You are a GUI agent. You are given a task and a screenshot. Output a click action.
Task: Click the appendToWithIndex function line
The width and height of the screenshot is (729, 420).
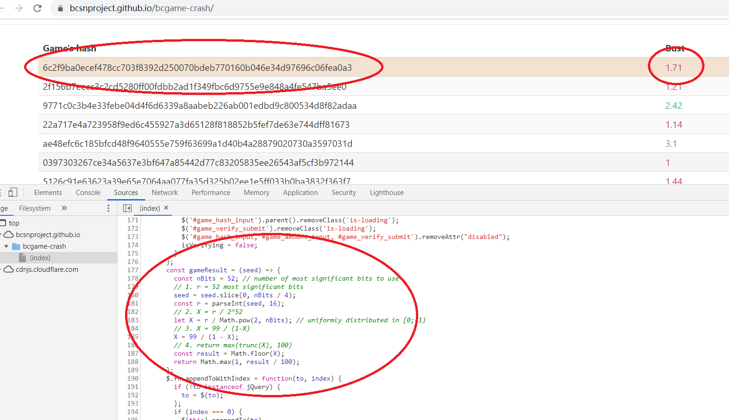click(x=254, y=378)
